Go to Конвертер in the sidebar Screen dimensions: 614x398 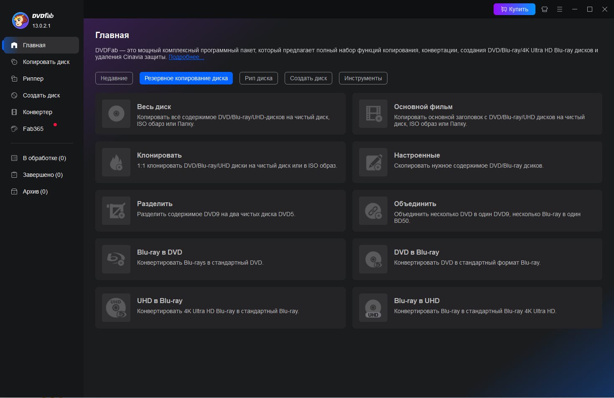[38, 112]
